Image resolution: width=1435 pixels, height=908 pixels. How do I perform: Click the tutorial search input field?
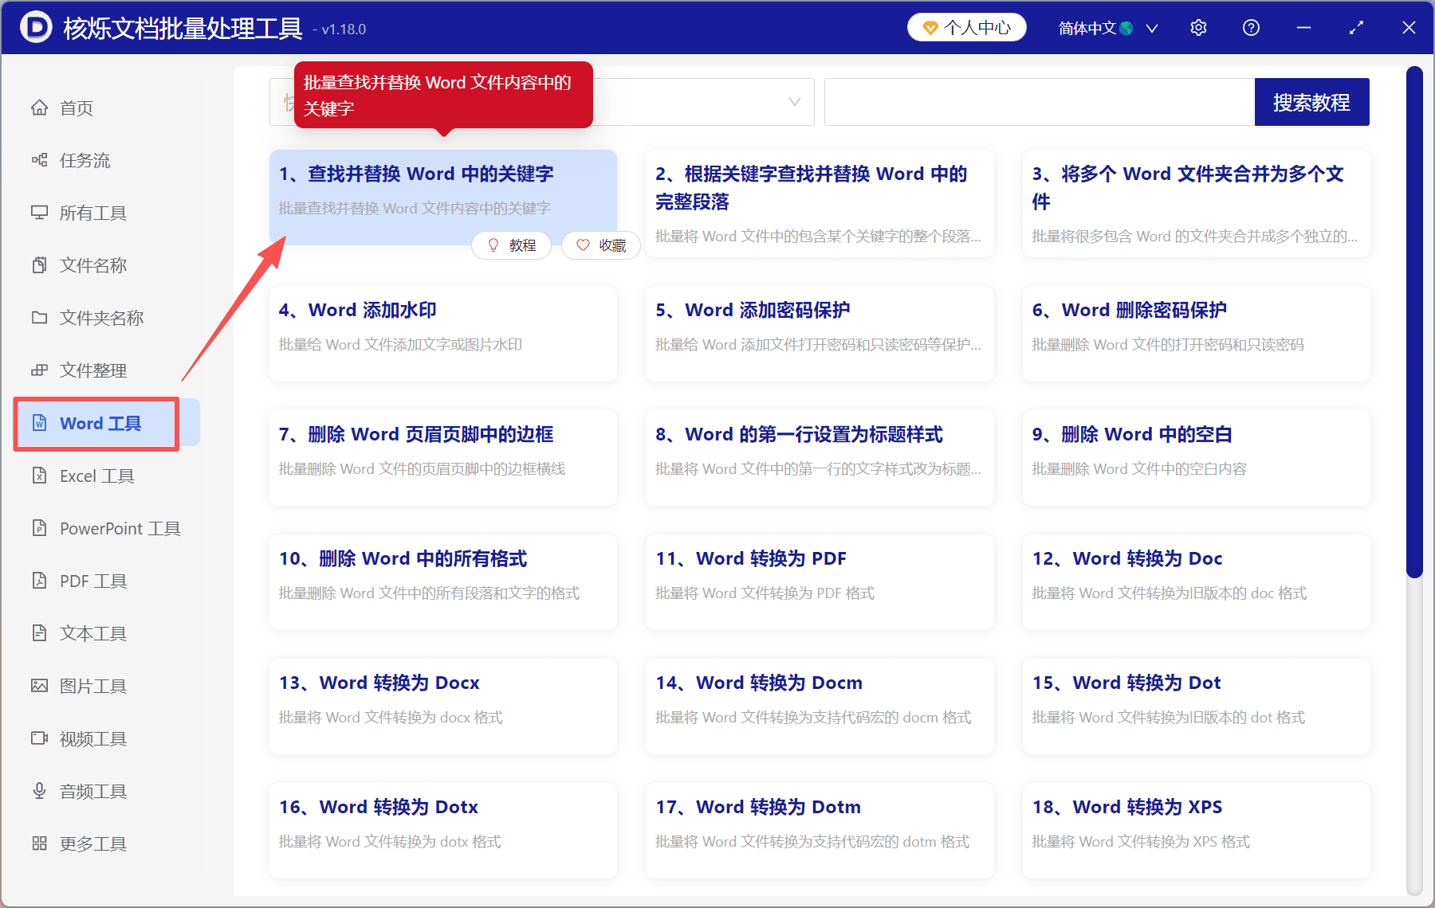click(1039, 102)
